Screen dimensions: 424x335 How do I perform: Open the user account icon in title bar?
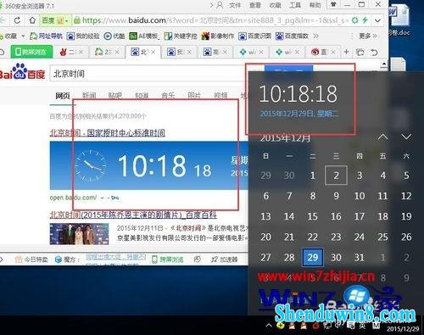click(x=220, y=5)
